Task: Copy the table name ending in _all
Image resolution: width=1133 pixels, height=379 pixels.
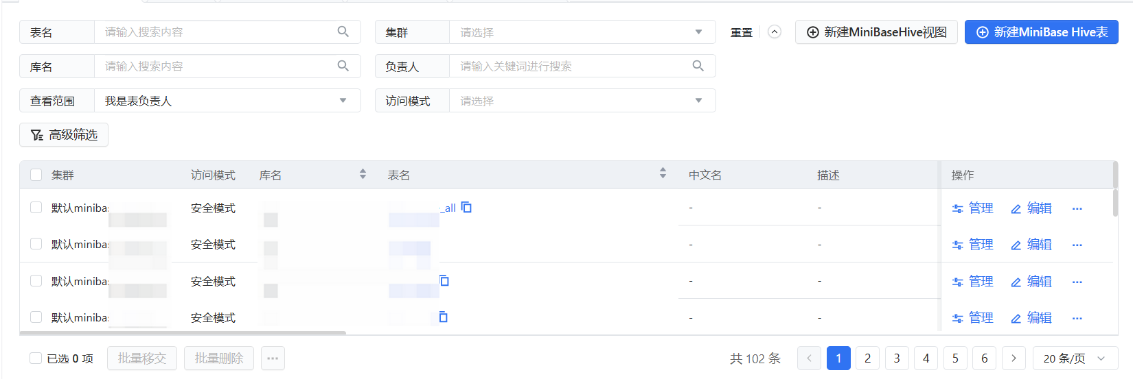Action: 466,208
